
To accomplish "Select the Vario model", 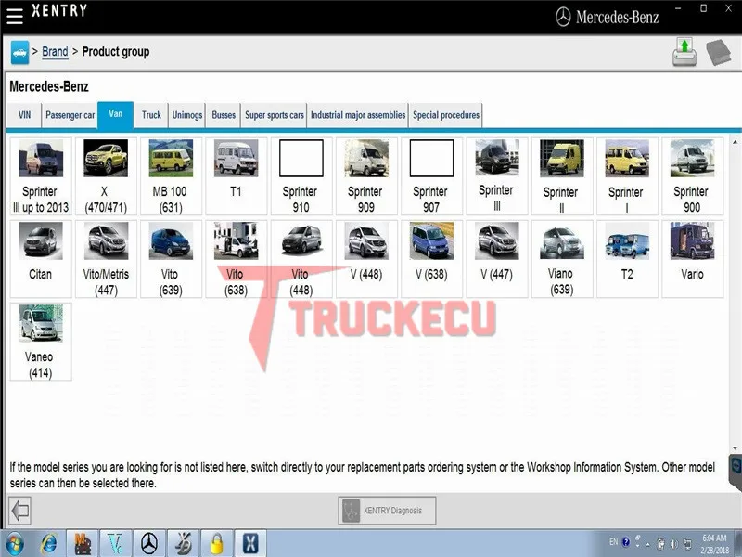I will point(692,259).
